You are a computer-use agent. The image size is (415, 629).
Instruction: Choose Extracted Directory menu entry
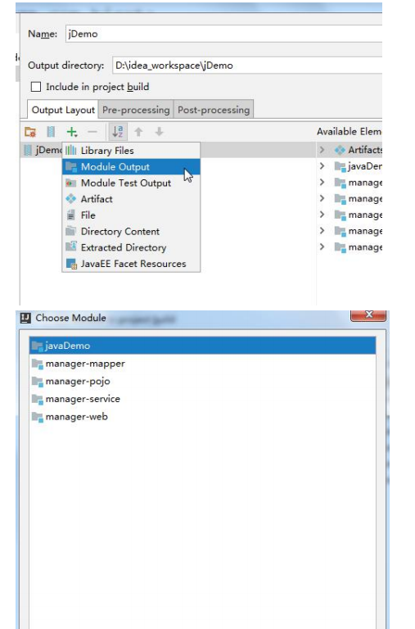pos(131,247)
